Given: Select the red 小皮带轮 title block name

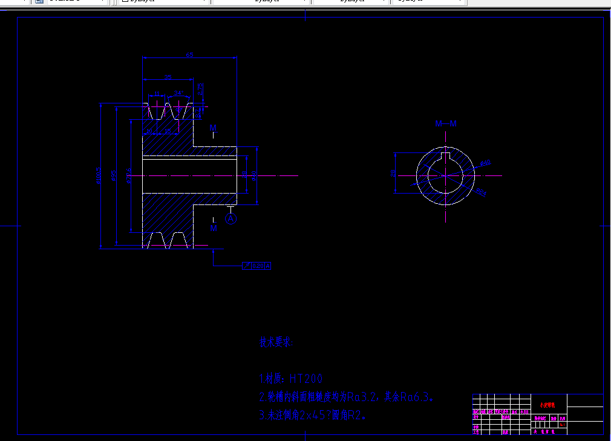Looking at the screenshot, I should click(x=547, y=405).
